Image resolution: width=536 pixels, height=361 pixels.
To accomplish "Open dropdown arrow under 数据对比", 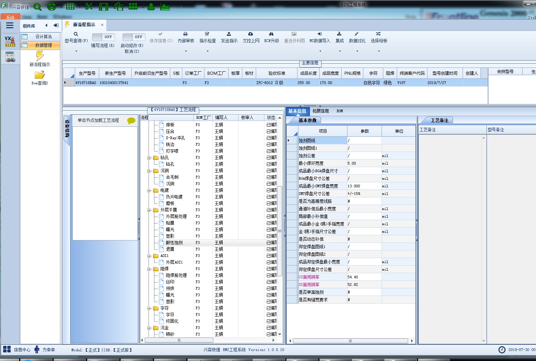I will coord(357,51).
